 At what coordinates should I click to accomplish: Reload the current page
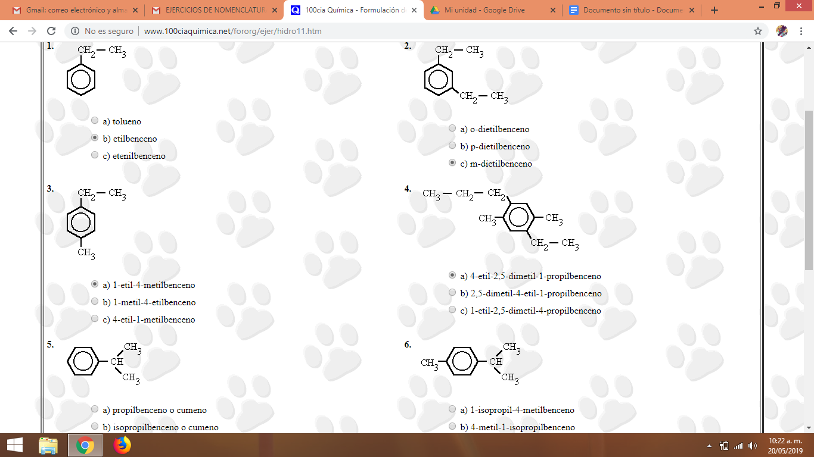point(51,31)
